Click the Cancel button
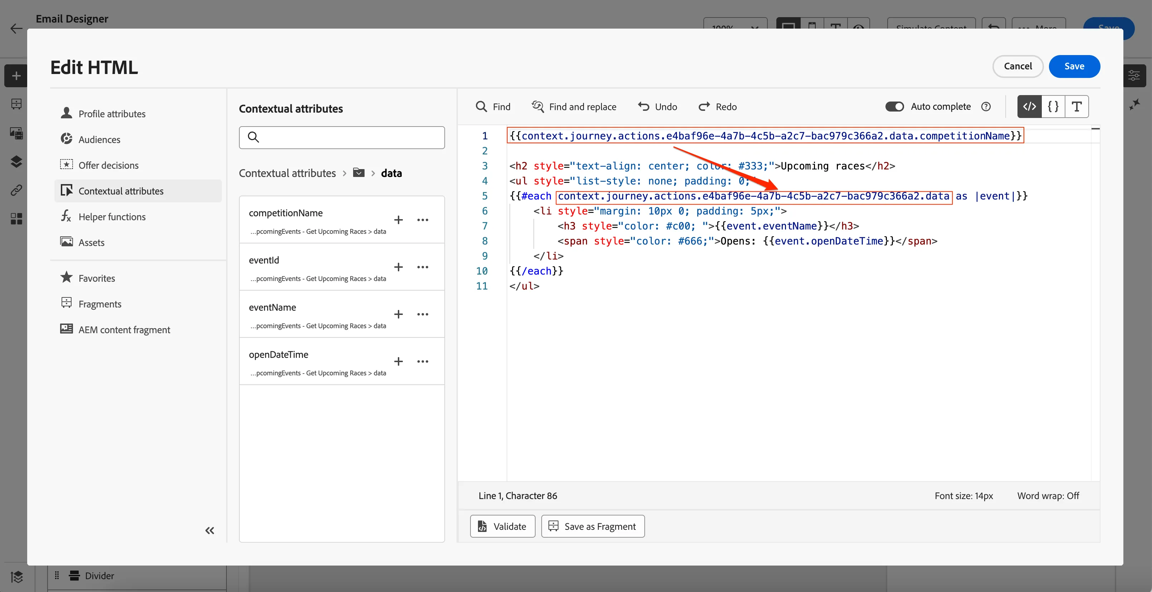This screenshot has height=592, width=1152. (1018, 66)
